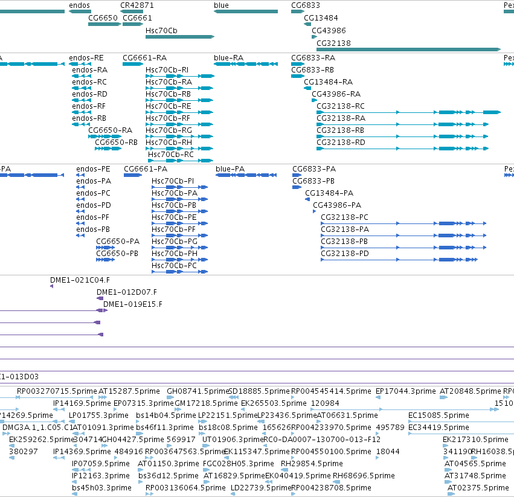Image resolution: width=514 pixels, height=497 pixels.
Task: Select transcript Hsc70Cb-RE
Action: tap(168, 106)
